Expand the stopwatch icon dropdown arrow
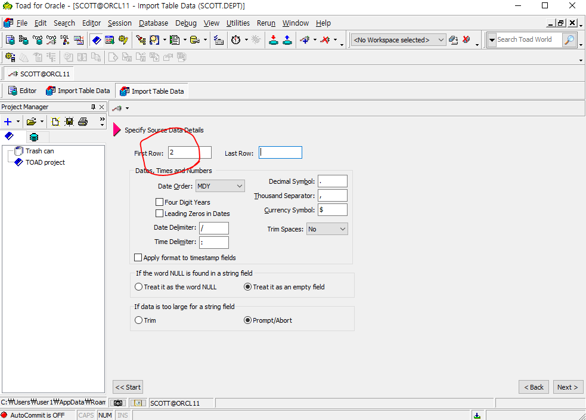The image size is (586, 420). [246, 39]
